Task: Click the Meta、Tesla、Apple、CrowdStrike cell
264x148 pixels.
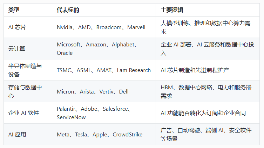Action: point(104,134)
